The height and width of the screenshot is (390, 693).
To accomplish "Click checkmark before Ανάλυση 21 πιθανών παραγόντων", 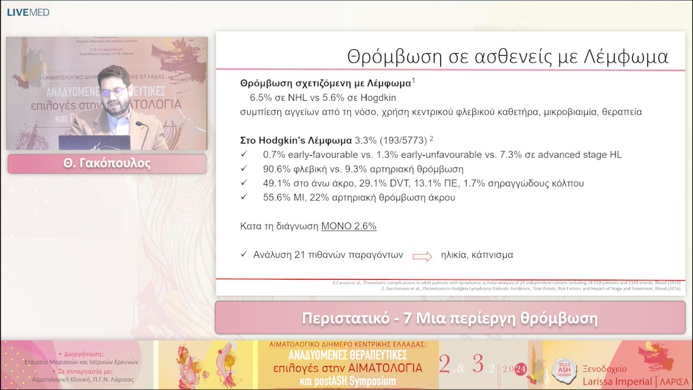I will (244, 255).
